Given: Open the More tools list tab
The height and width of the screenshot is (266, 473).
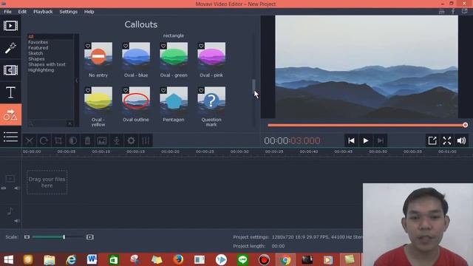Looking at the screenshot, I should (x=10, y=137).
